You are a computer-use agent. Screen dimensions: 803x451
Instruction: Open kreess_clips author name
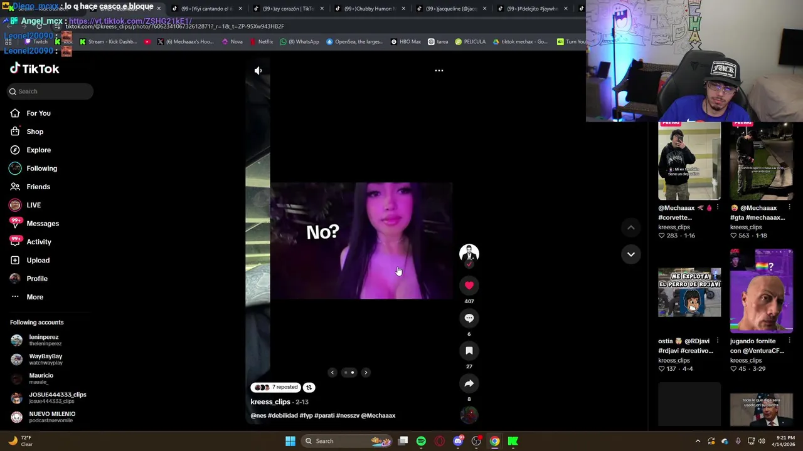pos(270,402)
